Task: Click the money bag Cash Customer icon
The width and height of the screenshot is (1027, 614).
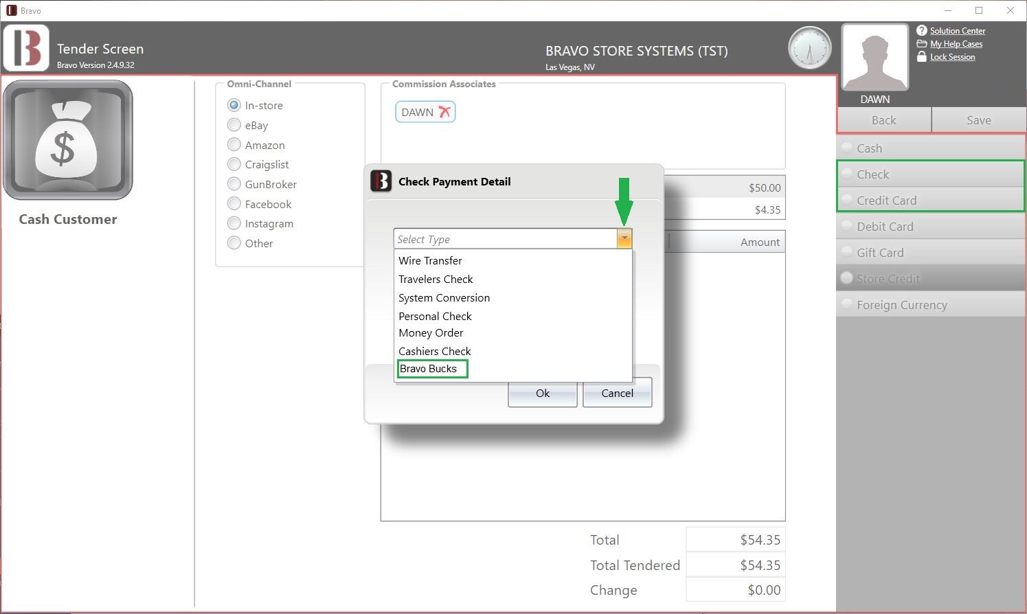Action: [x=67, y=140]
